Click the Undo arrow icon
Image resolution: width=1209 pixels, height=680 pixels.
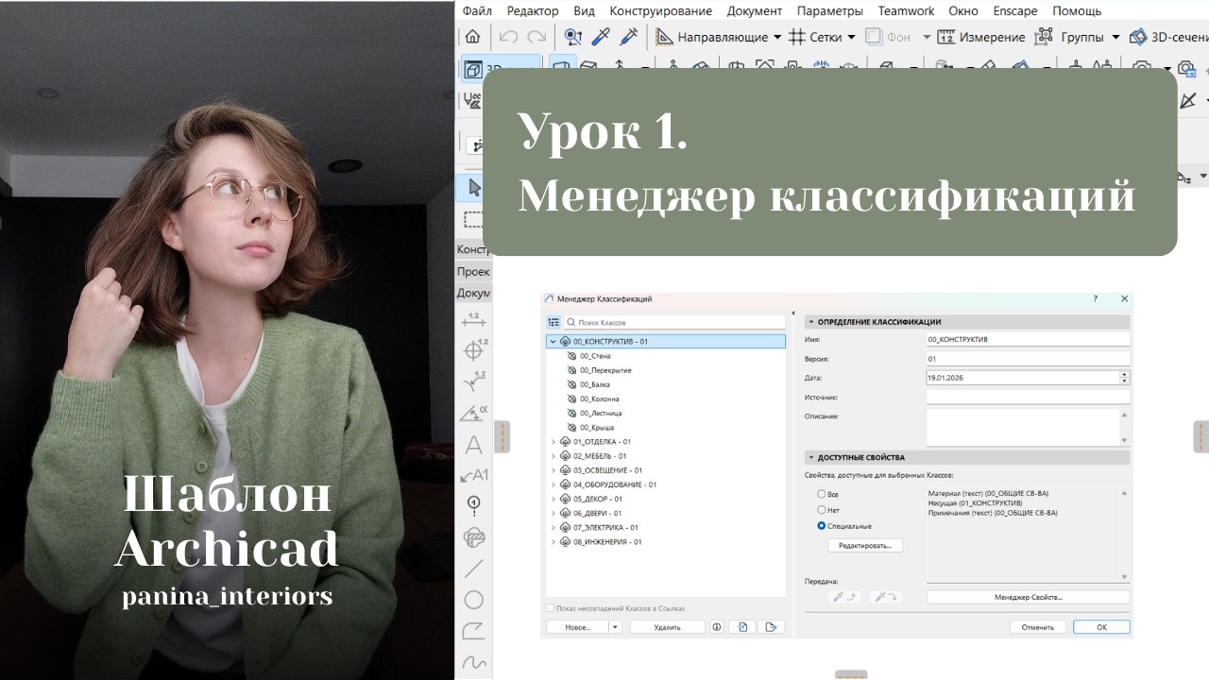pos(508,37)
